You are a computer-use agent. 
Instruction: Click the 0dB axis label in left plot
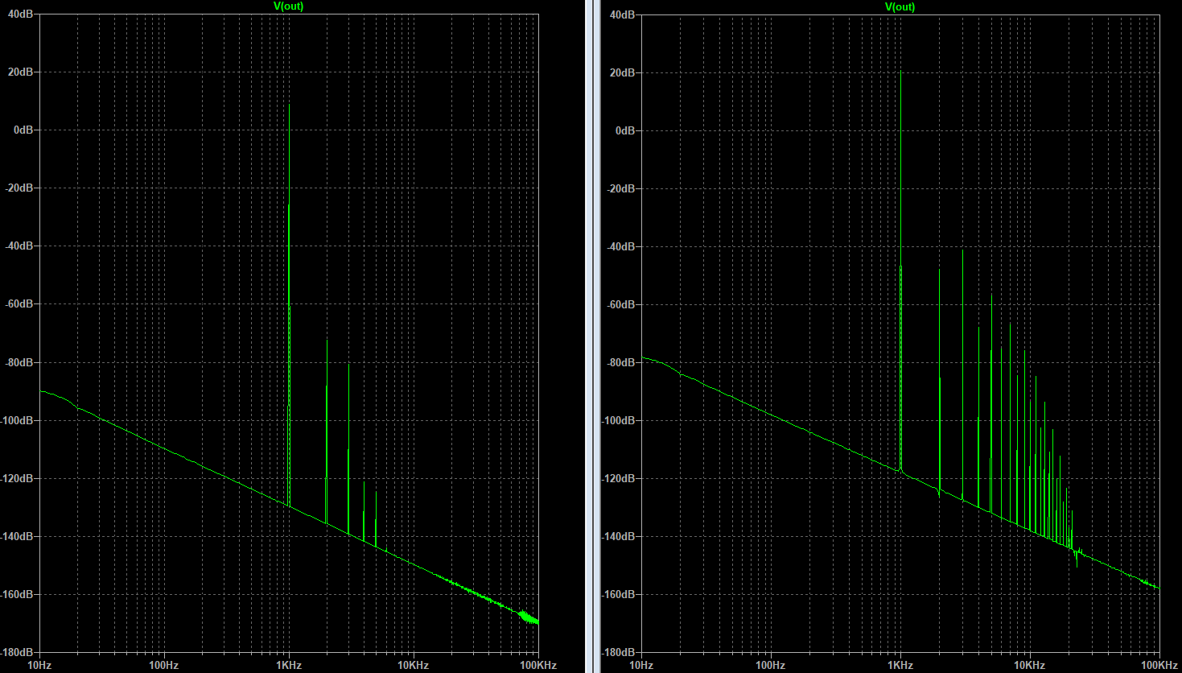pyautogui.click(x=23, y=130)
